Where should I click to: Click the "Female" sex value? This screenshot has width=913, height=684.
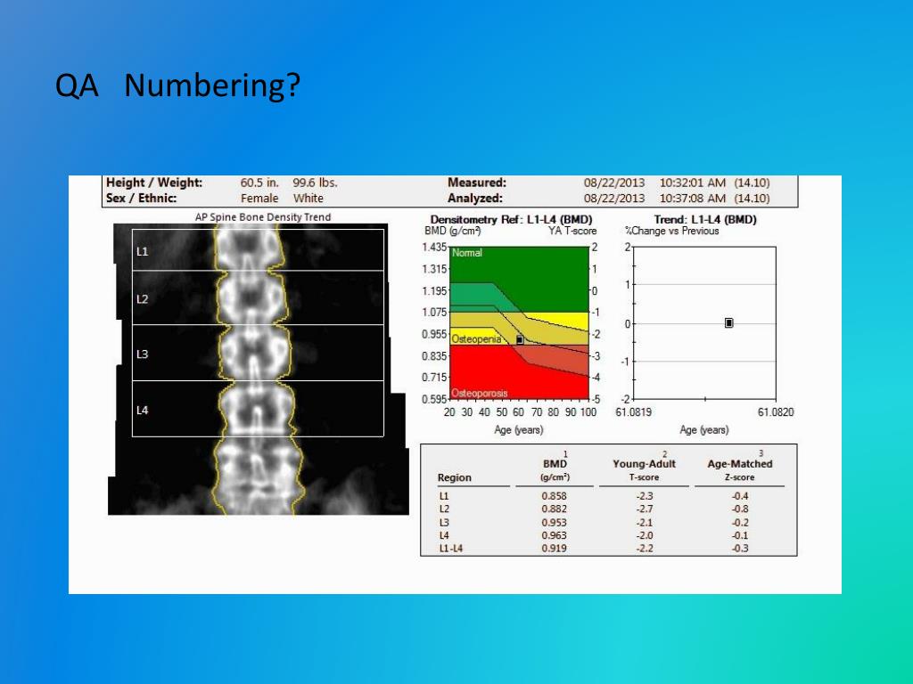259,199
